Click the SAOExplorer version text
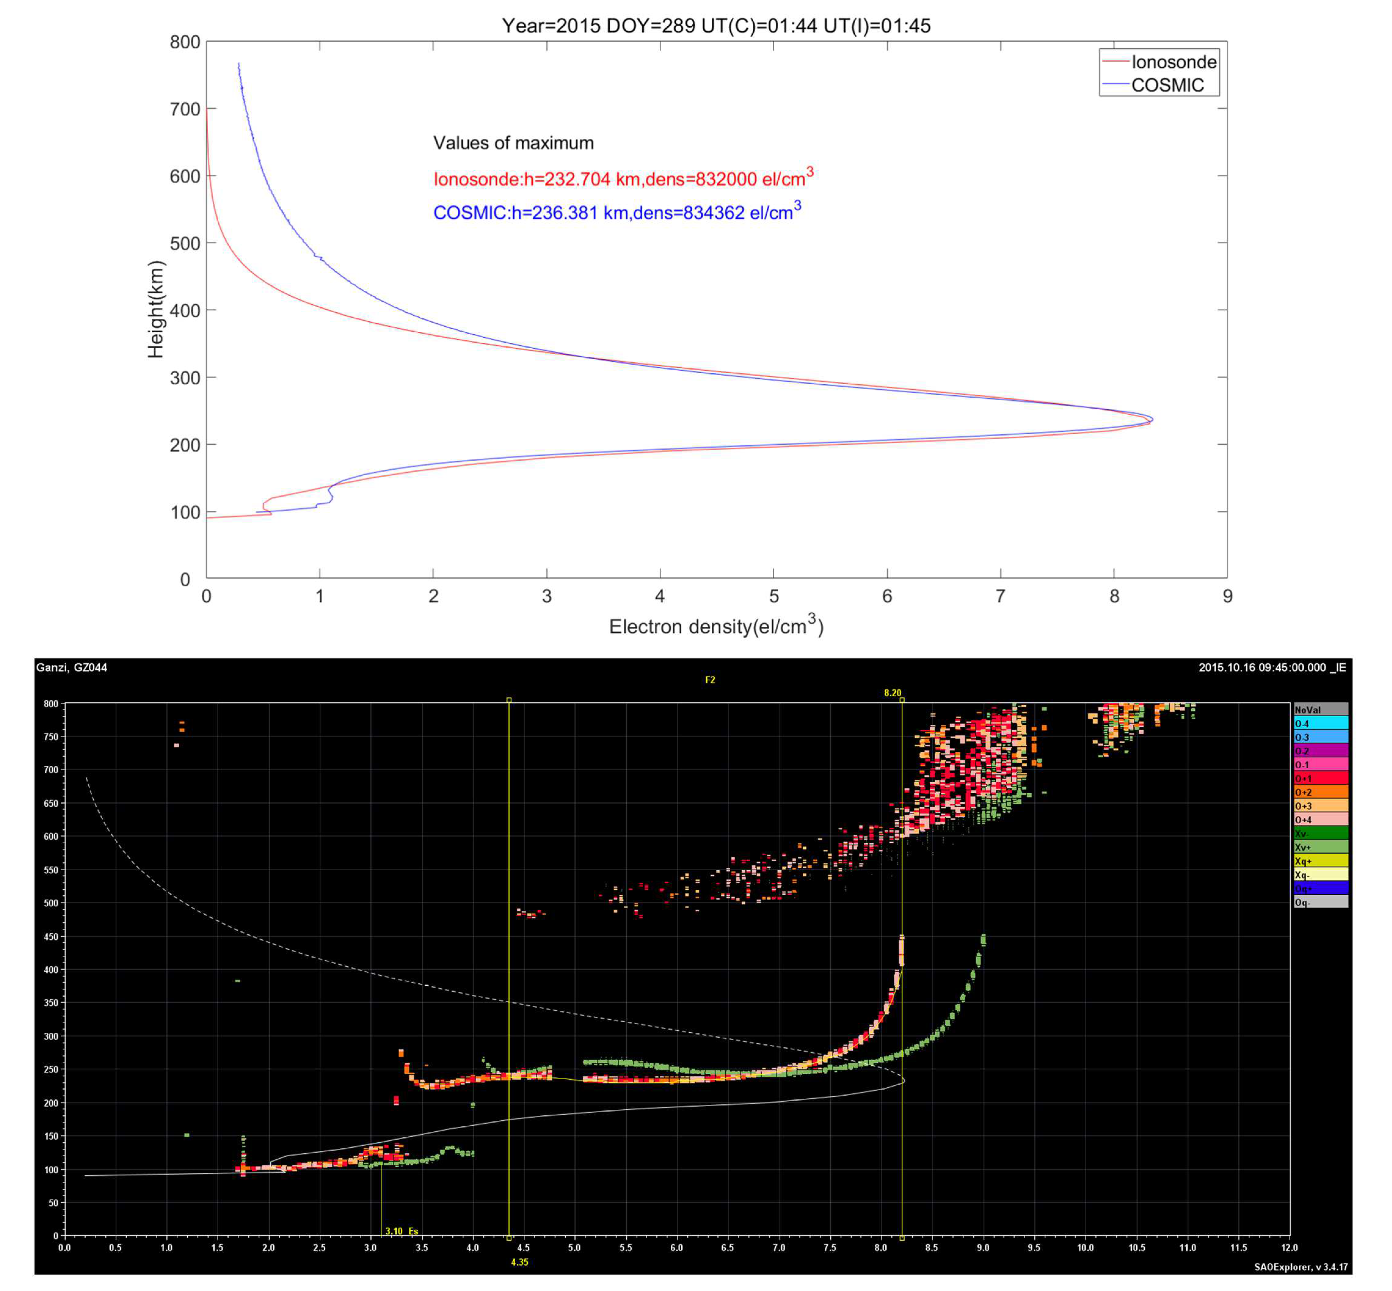 click(x=1300, y=1267)
